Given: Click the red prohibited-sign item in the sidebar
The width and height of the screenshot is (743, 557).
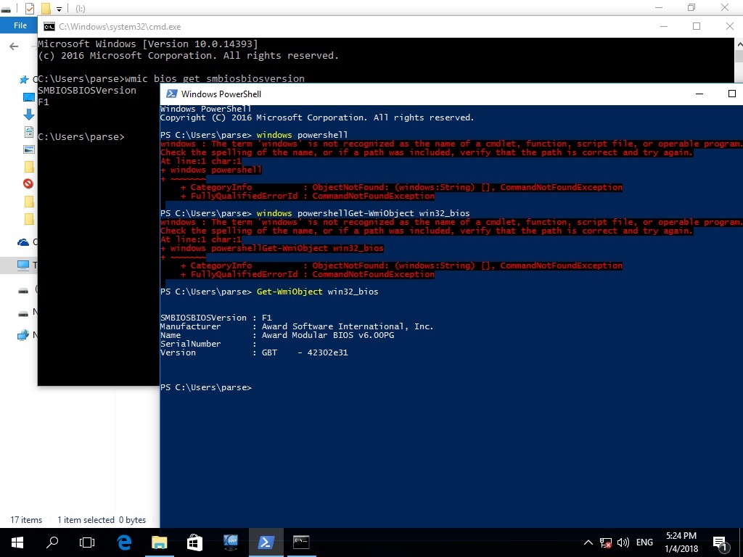Looking at the screenshot, I should click(x=28, y=183).
